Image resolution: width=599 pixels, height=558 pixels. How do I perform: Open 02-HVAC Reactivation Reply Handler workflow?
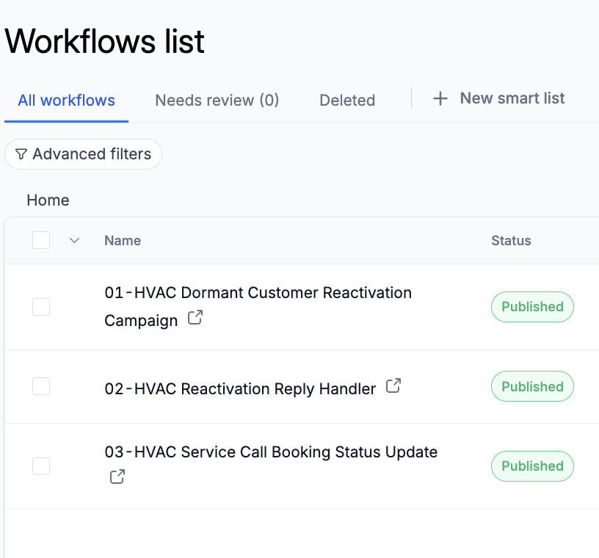(240, 388)
